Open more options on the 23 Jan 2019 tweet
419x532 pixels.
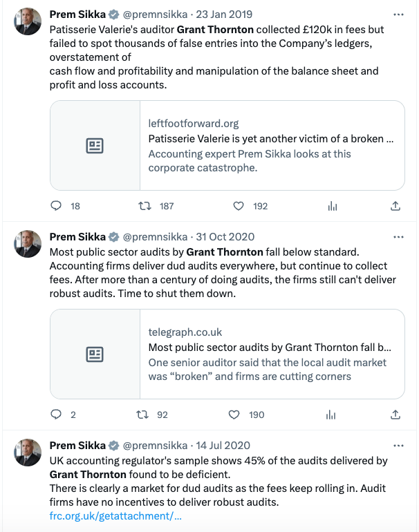click(398, 15)
